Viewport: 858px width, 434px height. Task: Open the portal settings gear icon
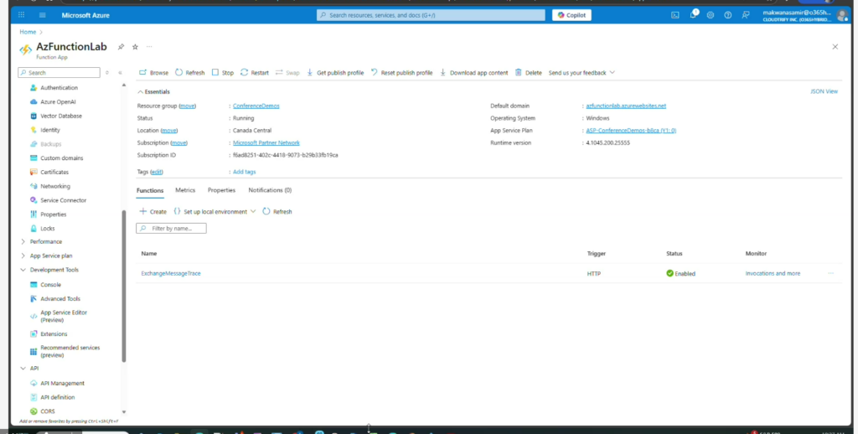pos(711,15)
